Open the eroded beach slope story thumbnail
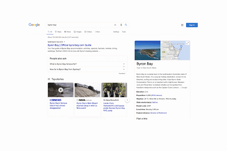This screenshot has height=151, width=227. coord(87,90)
